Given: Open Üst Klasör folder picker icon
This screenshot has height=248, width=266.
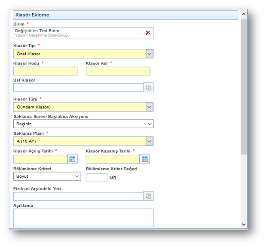Looking at the screenshot, I should point(149,88).
